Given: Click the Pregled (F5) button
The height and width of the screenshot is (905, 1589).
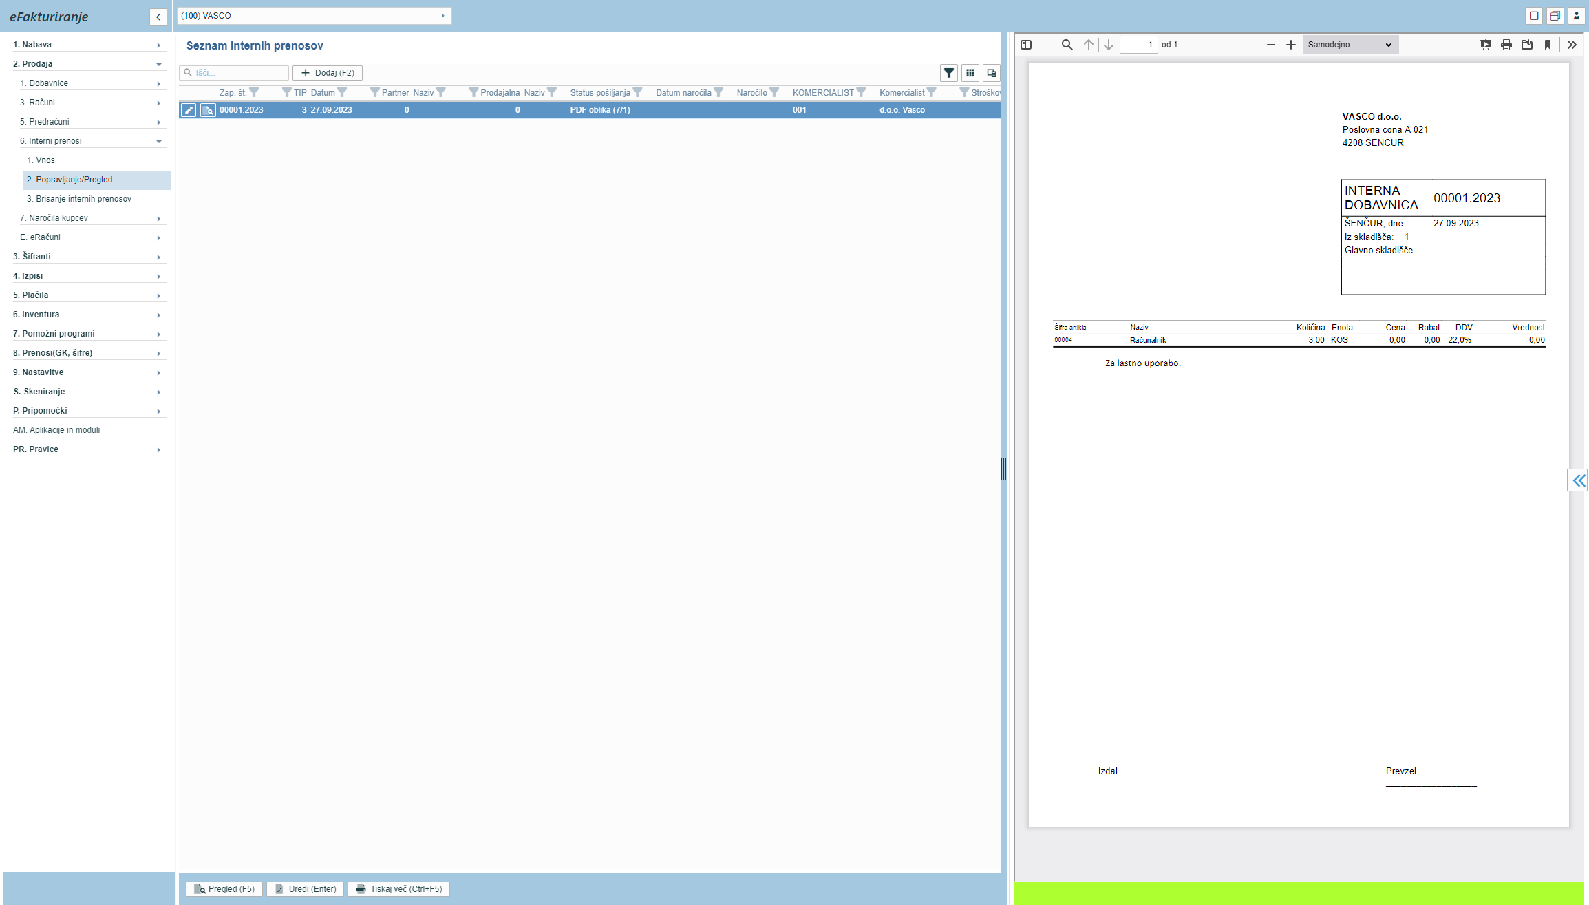Looking at the screenshot, I should tap(224, 889).
